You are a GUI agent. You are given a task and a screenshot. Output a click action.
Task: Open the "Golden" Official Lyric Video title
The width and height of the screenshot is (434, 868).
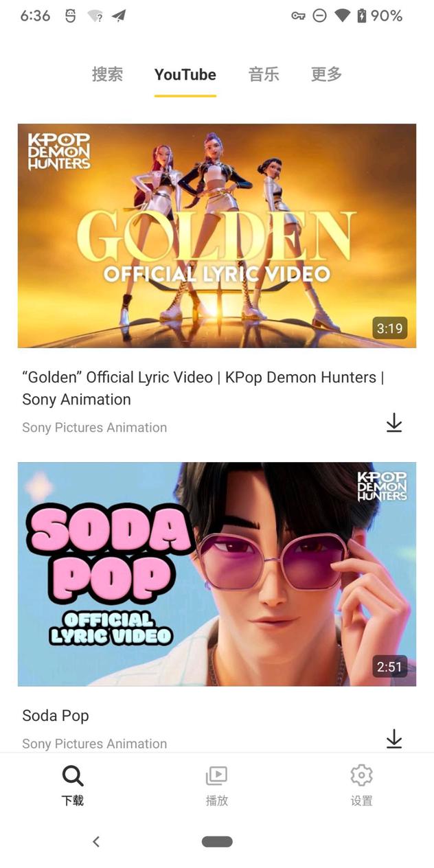click(203, 388)
